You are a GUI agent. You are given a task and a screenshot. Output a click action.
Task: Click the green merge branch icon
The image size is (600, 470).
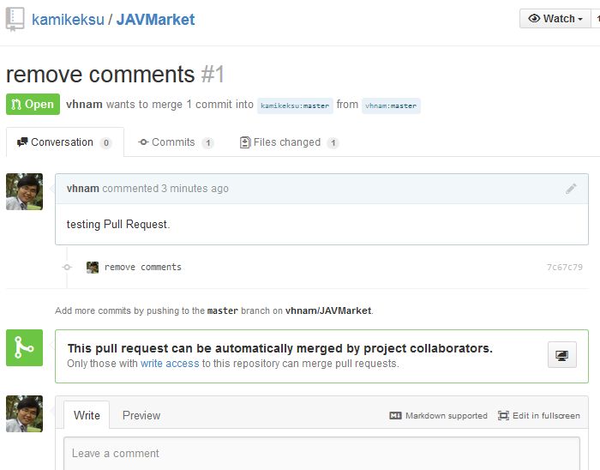[x=25, y=347]
